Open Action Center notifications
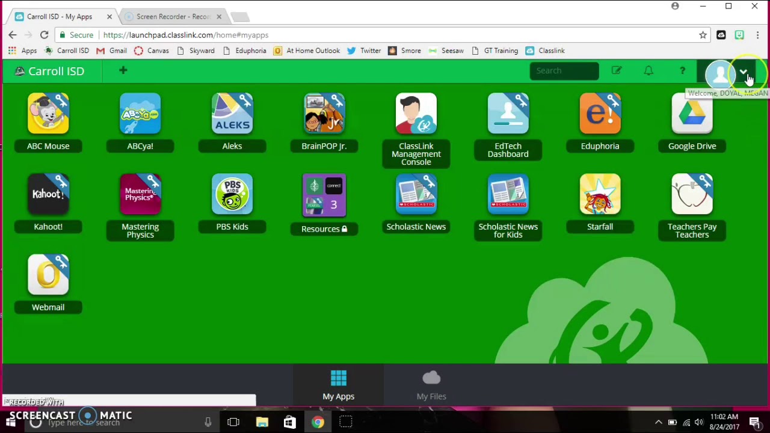This screenshot has height=433, width=770. [755, 422]
